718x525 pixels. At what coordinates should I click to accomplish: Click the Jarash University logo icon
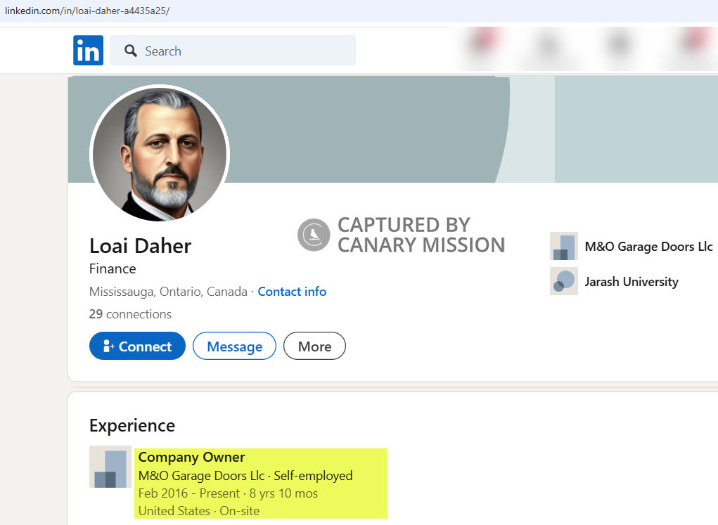563,281
